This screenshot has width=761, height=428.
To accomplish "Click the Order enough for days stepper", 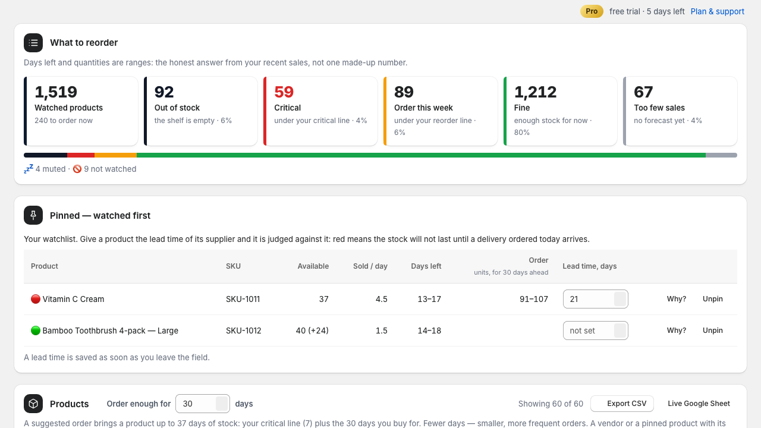I will tap(222, 404).
